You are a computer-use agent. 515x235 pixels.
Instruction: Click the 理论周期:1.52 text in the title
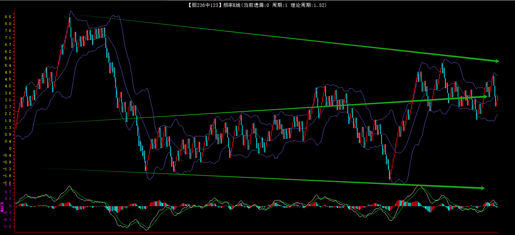[x=308, y=5]
